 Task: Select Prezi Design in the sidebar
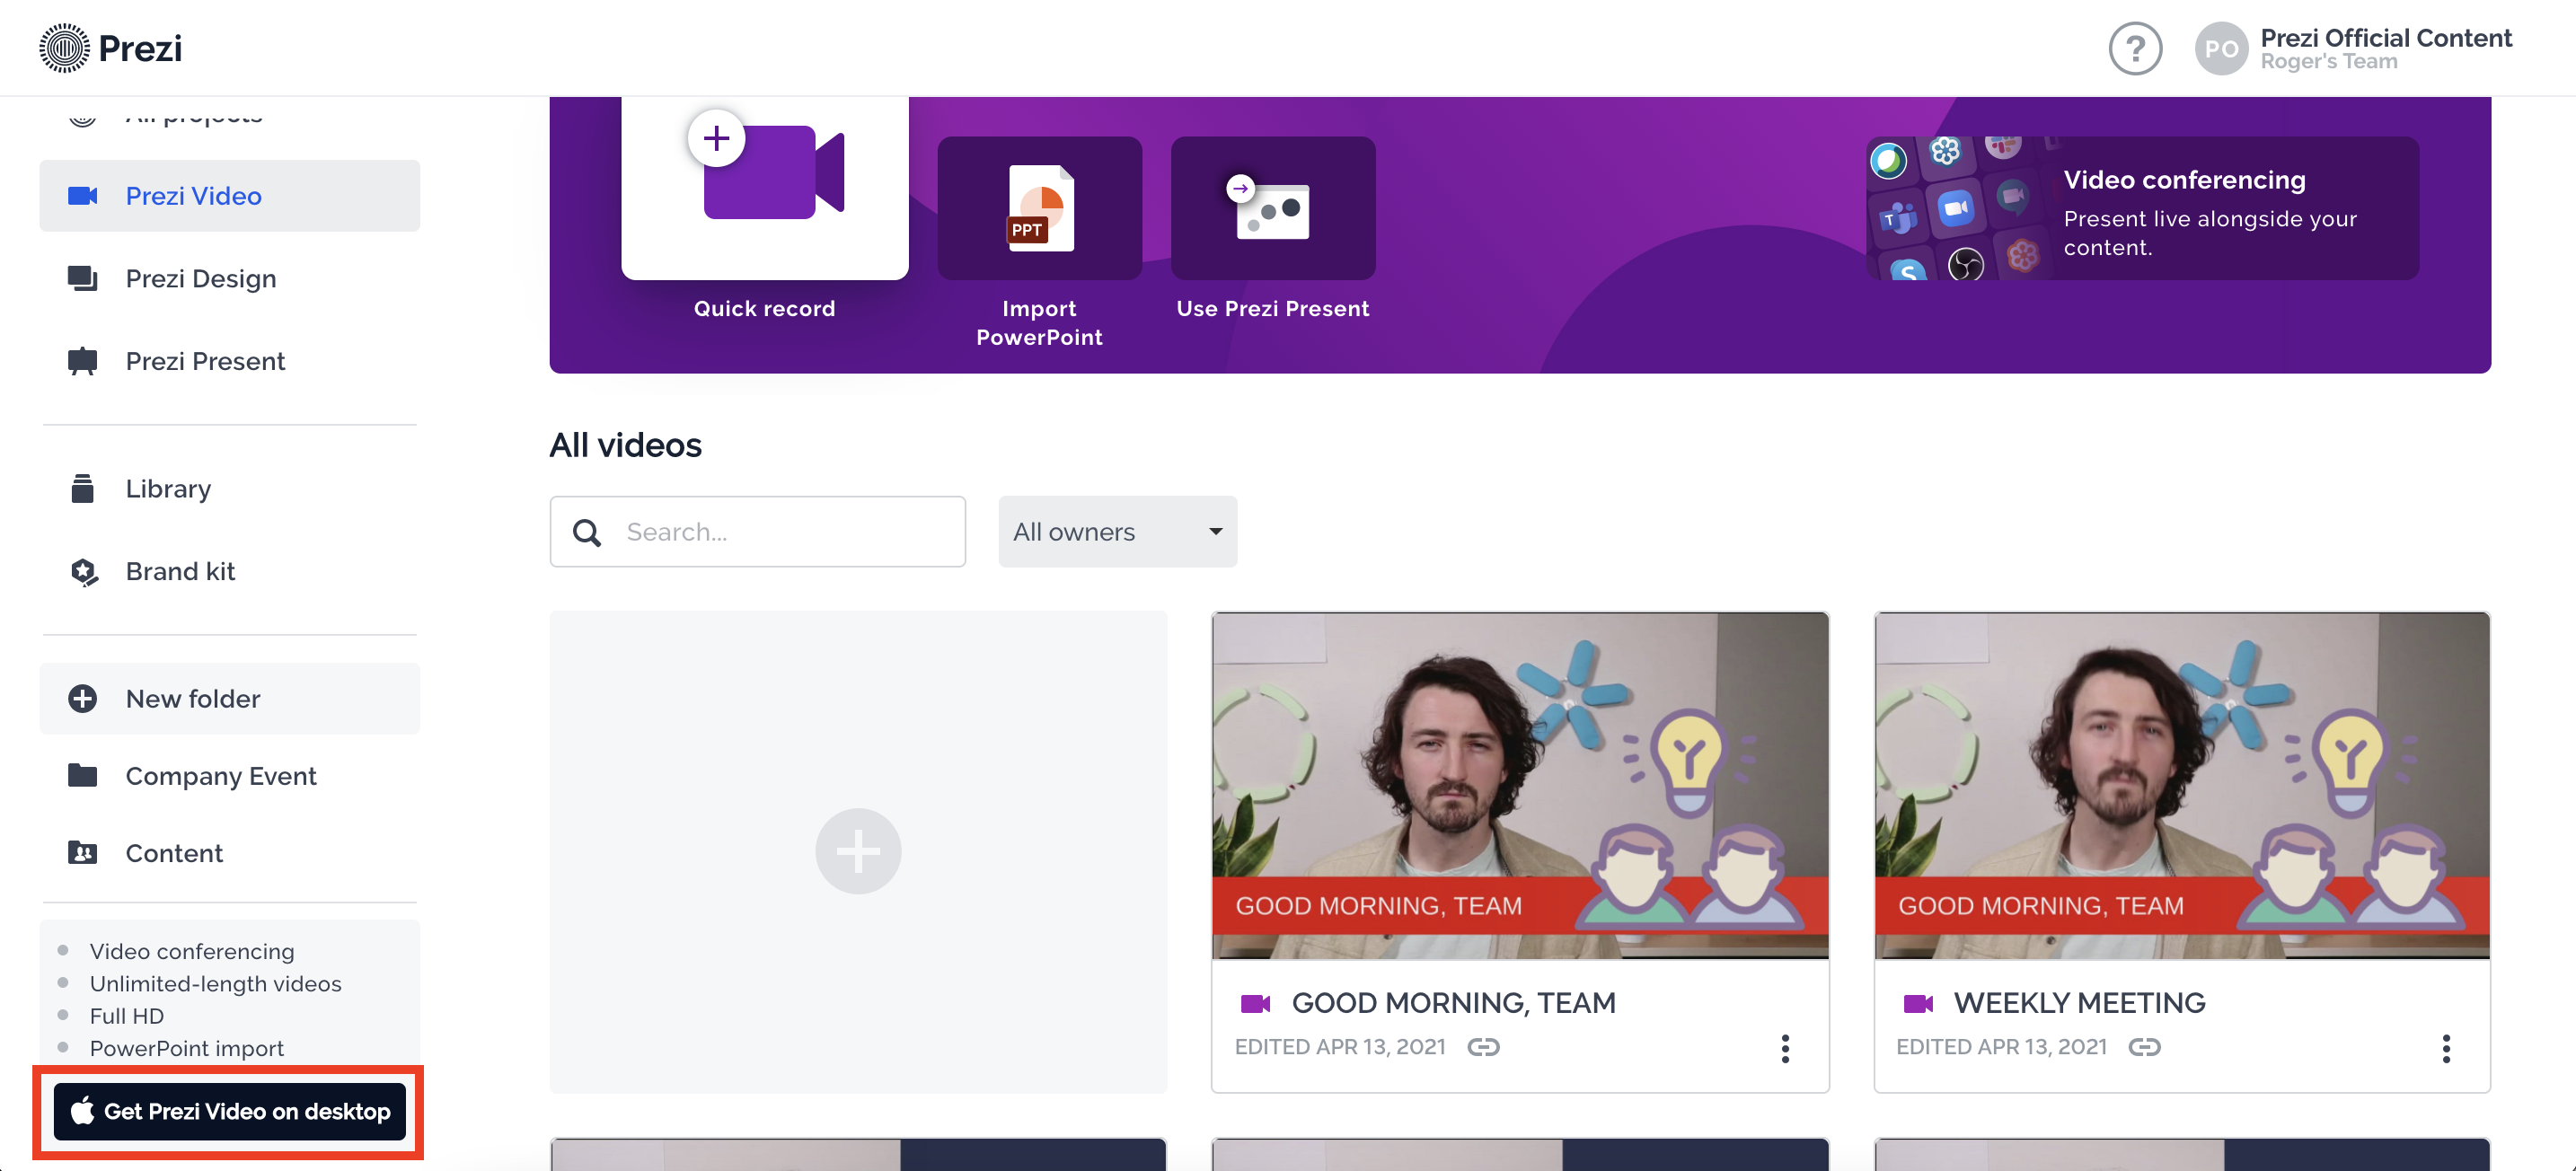[200, 279]
